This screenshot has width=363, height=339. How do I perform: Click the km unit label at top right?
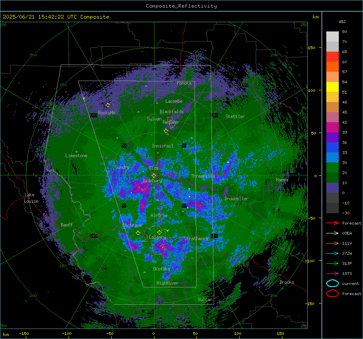[x=315, y=17]
